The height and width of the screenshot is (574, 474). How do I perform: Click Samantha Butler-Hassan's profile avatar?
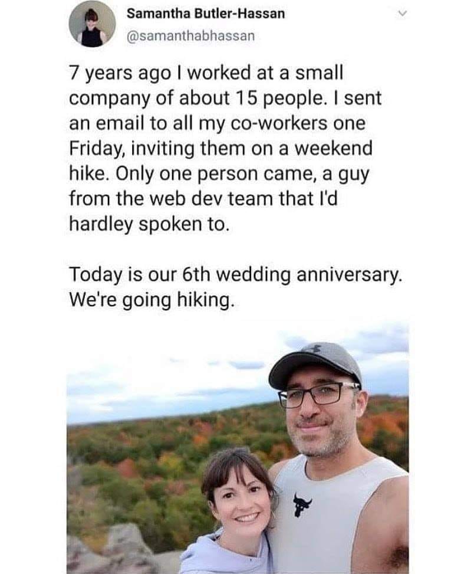point(92,24)
